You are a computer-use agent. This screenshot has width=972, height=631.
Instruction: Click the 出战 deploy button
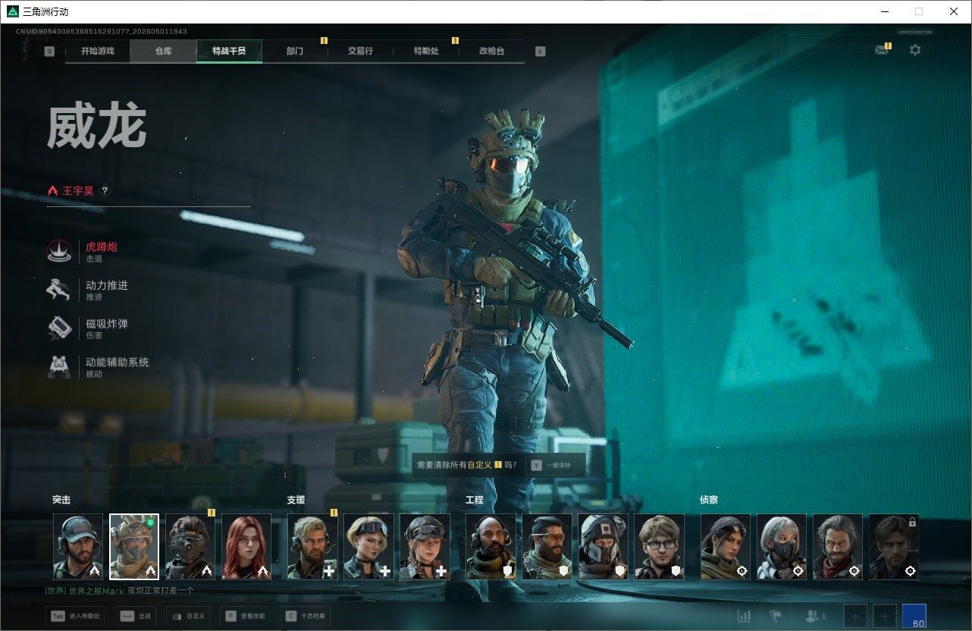(136, 617)
